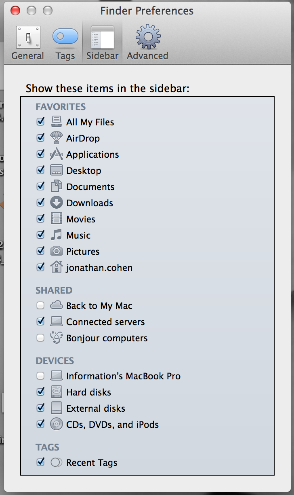294x495 pixels.
Task: Click the Downloads arrow icon
Action: tap(56, 203)
